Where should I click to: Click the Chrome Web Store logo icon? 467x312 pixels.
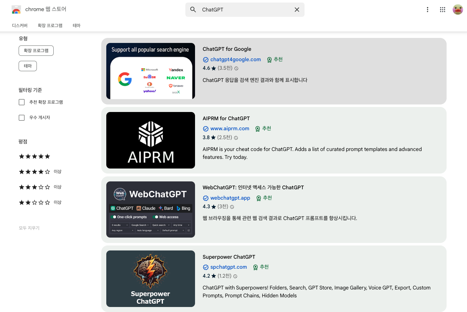tap(16, 10)
